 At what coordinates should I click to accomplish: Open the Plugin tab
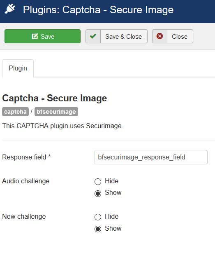tap(18, 68)
